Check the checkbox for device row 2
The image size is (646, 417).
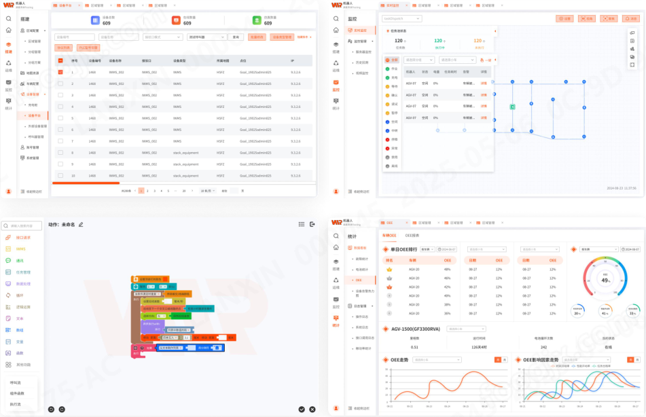click(60, 84)
